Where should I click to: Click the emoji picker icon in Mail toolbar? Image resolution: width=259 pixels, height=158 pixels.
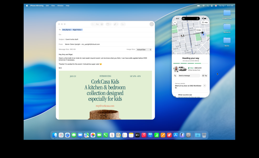(x=102, y=24)
